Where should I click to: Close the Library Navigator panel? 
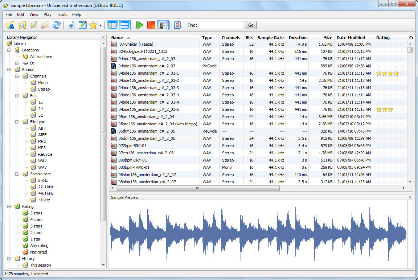[103, 37]
